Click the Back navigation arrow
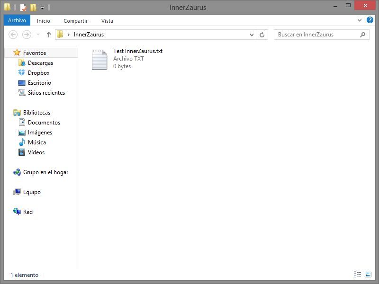This screenshot has height=284, width=379. (x=13, y=35)
